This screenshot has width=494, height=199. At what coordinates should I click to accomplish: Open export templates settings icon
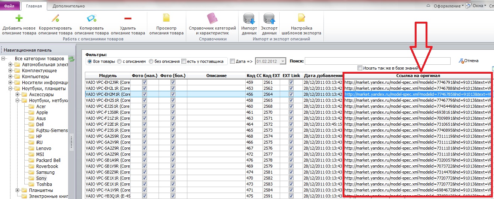(301, 18)
